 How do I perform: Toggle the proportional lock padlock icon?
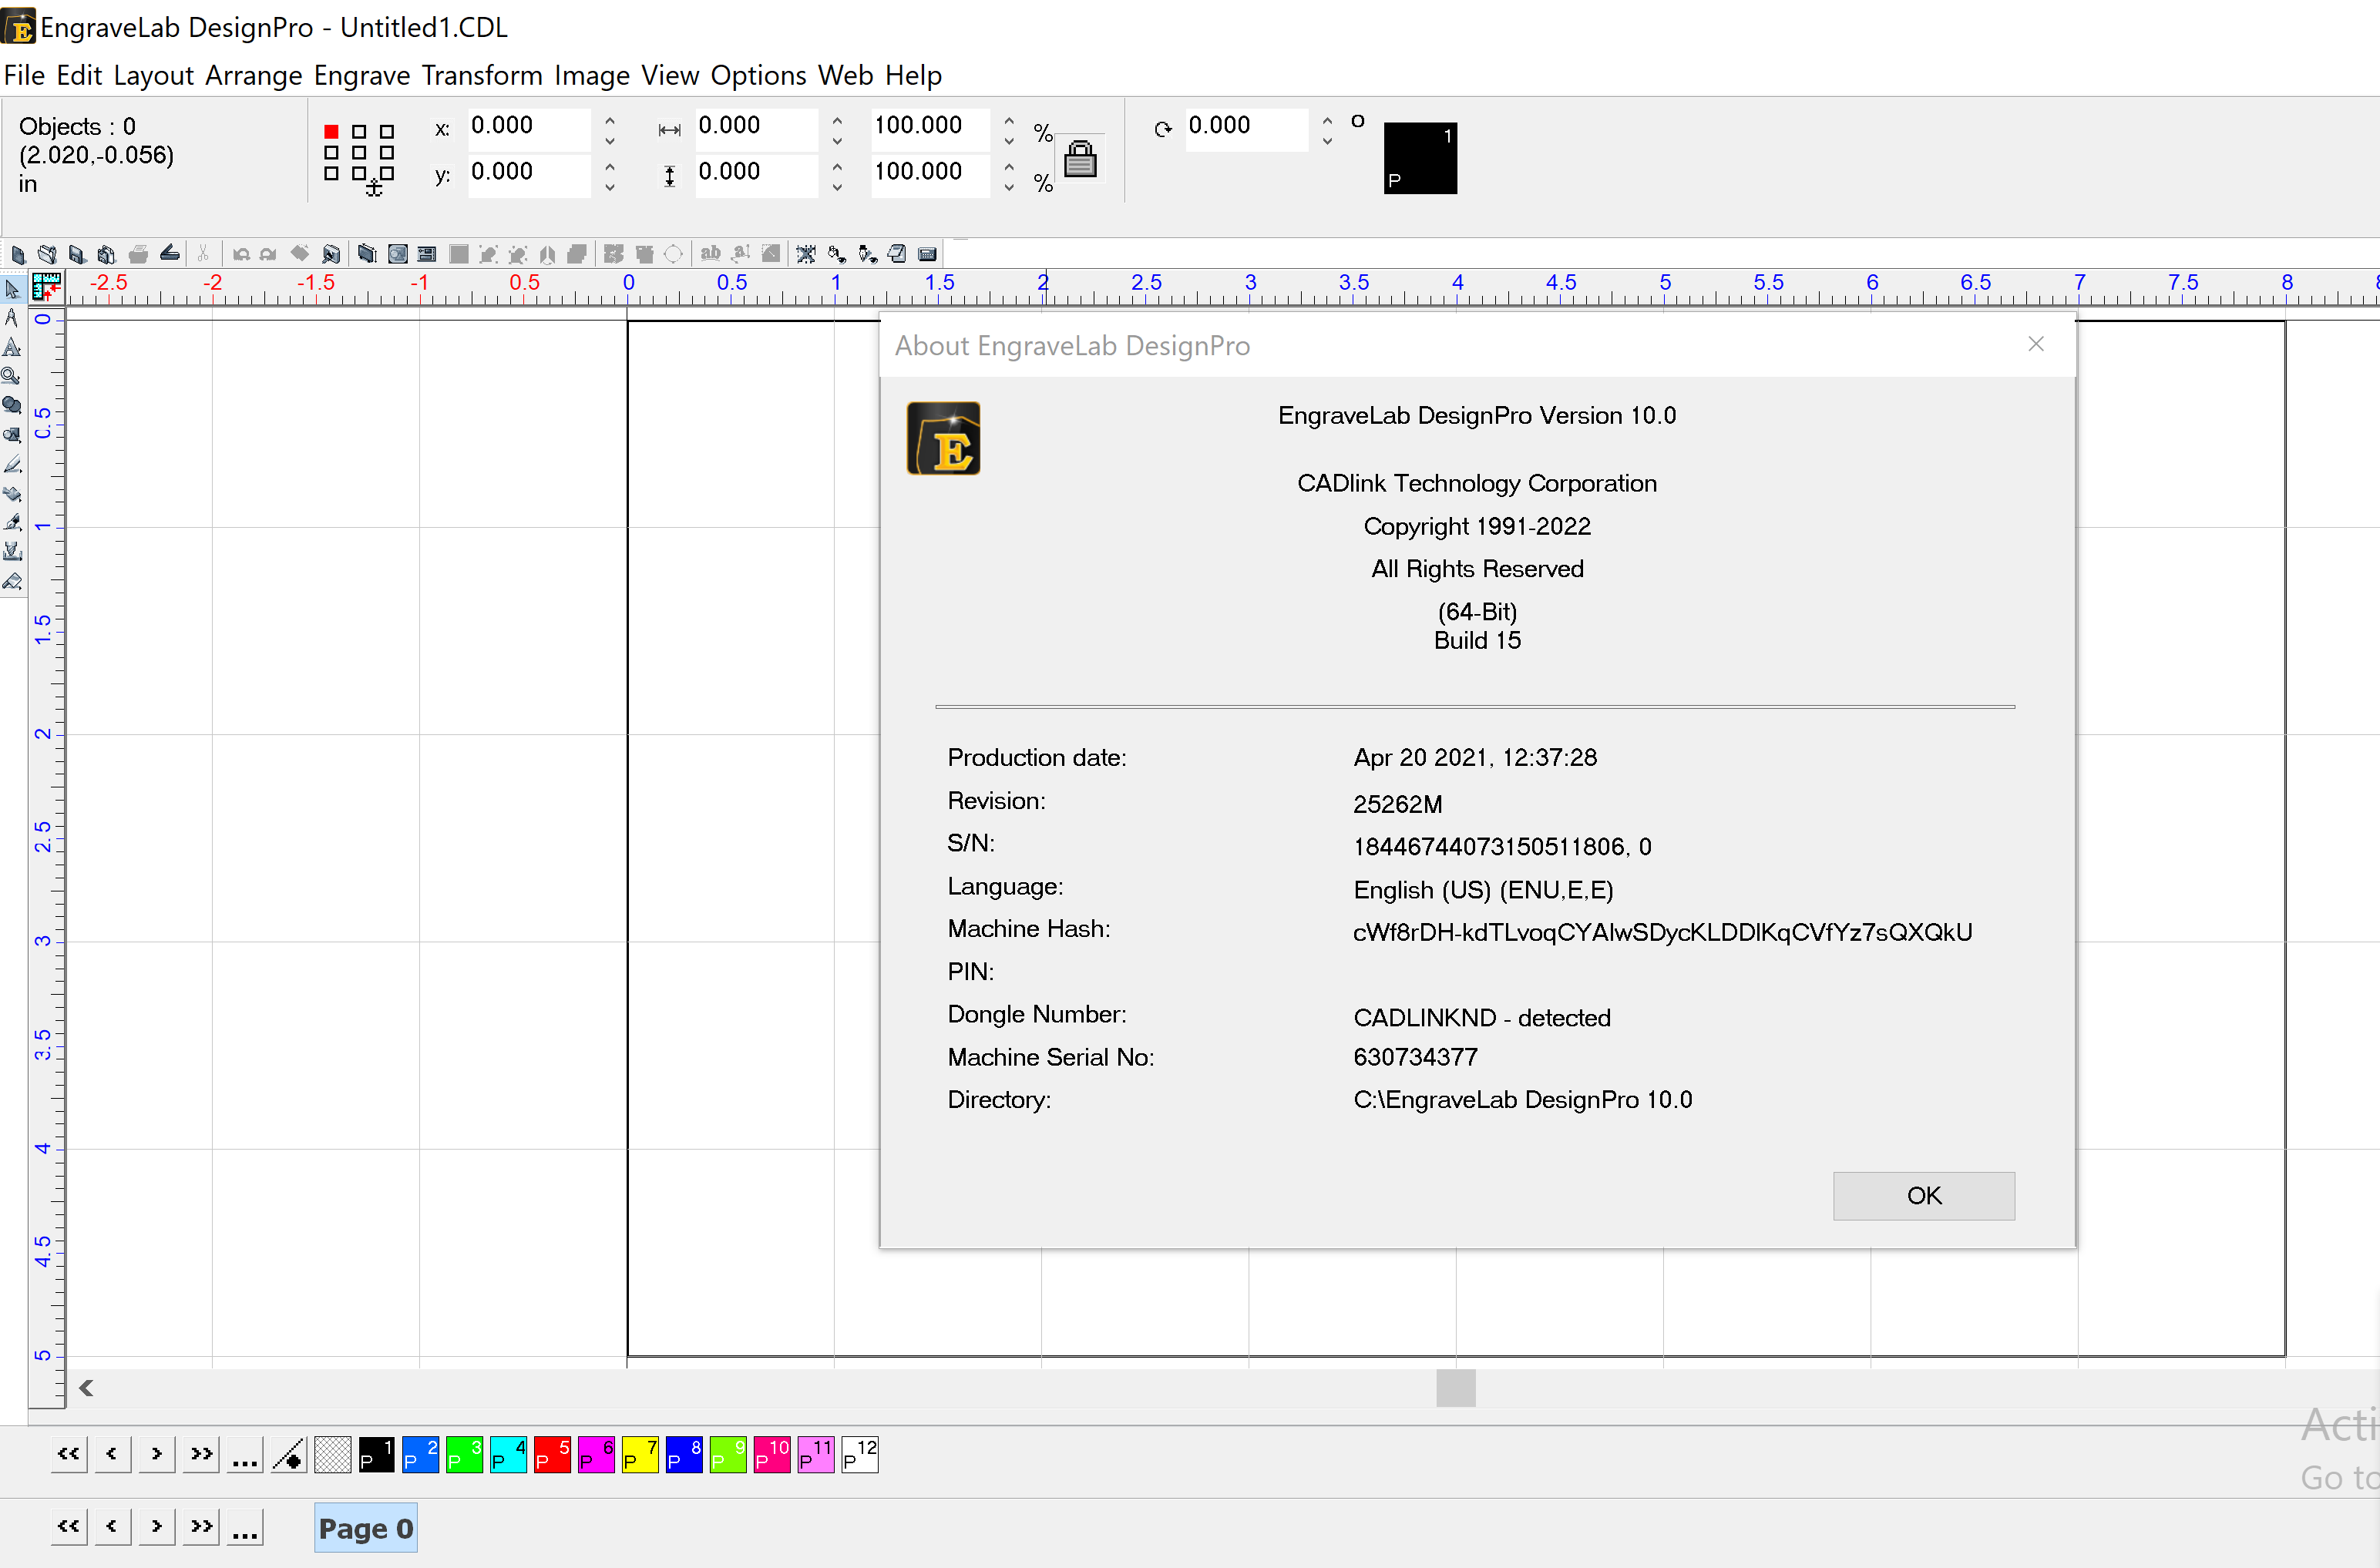tap(1080, 158)
